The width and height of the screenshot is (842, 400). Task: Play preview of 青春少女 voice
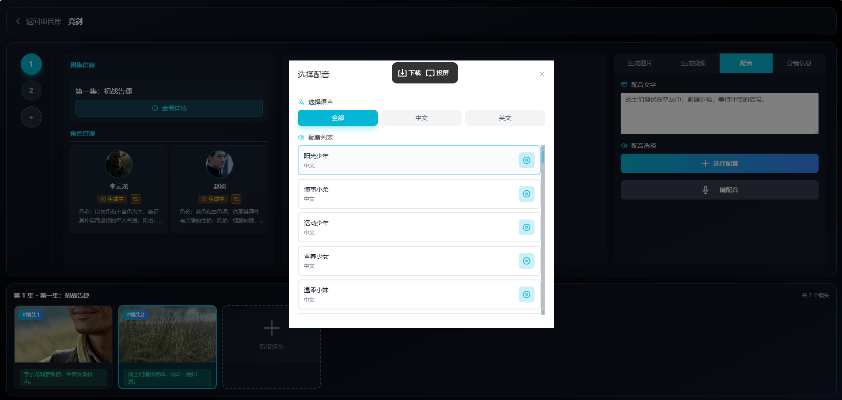point(526,261)
